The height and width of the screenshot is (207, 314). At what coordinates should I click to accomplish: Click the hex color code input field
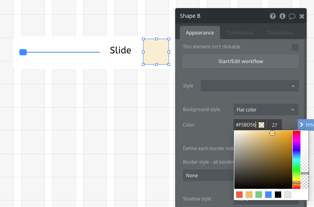tap(246, 125)
